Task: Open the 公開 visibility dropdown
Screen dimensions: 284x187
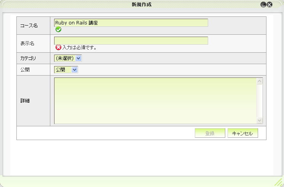Action: coord(66,70)
